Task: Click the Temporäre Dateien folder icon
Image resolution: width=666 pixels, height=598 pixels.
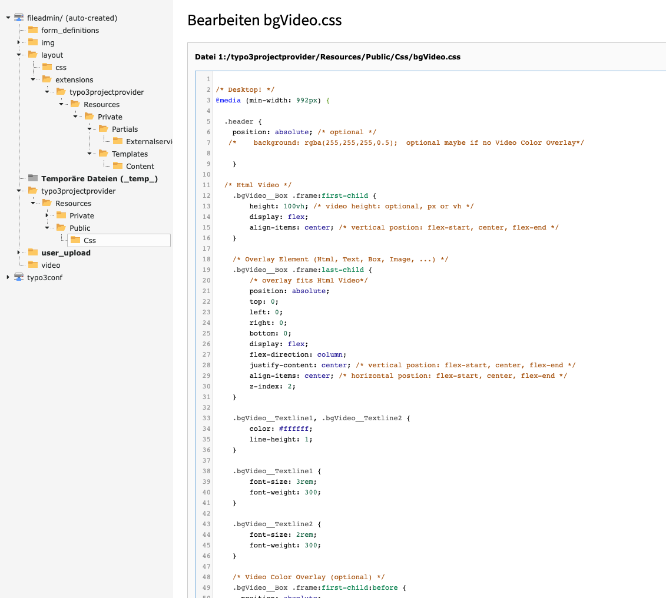Action: 33,178
